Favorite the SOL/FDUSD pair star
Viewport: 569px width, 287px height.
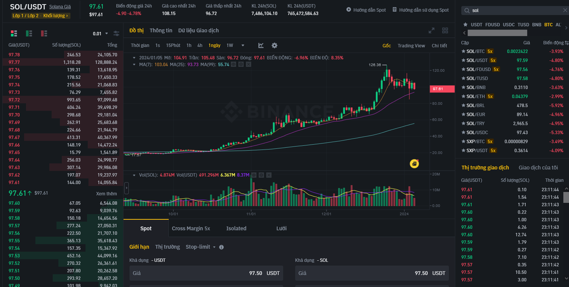[464, 69]
